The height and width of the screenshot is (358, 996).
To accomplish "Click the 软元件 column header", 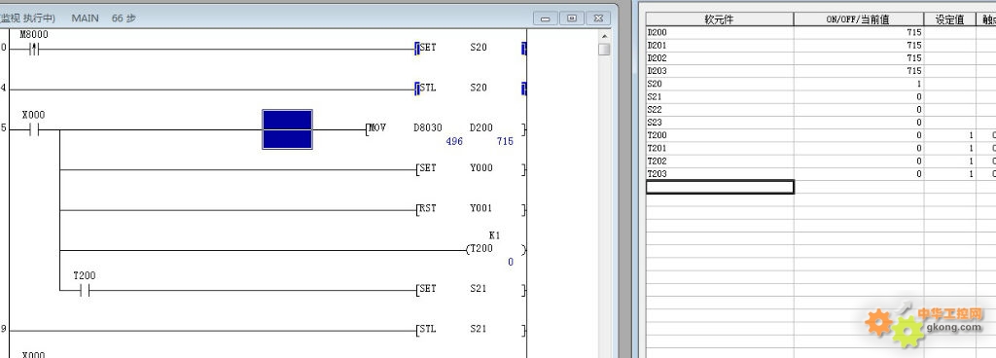I will coord(720,19).
